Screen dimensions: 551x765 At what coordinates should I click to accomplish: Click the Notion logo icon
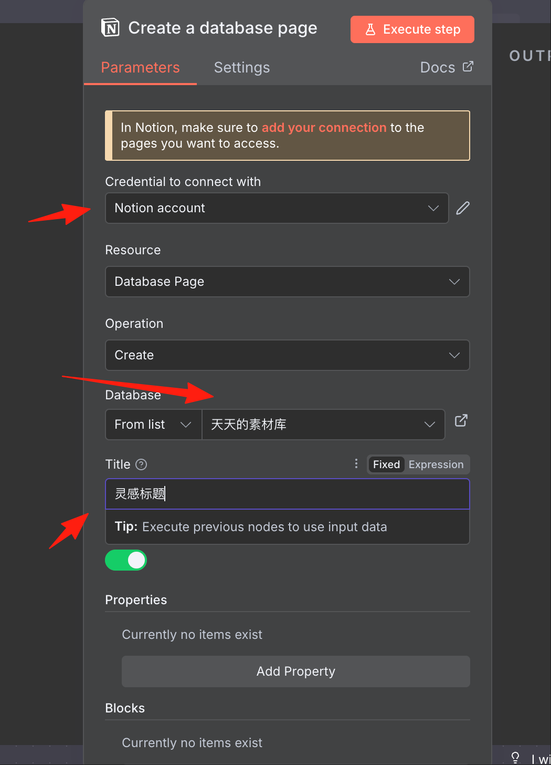pyautogui.click(x=110, y=27)
